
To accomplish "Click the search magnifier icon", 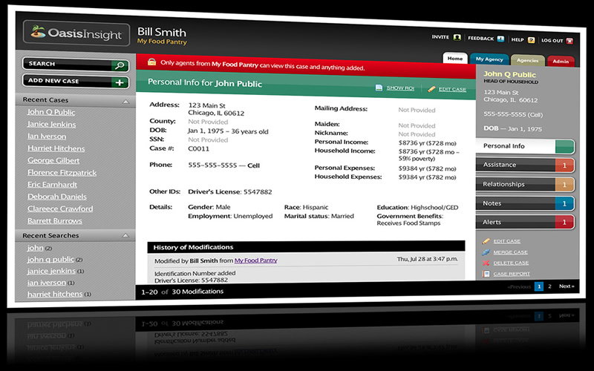I will click(x=120, y=65).
